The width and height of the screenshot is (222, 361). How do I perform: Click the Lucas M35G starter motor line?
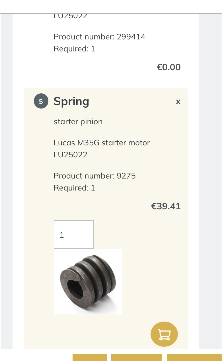pos(102,143)
